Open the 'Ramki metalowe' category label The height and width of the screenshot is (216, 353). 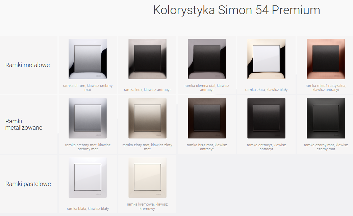click(27, 65)
